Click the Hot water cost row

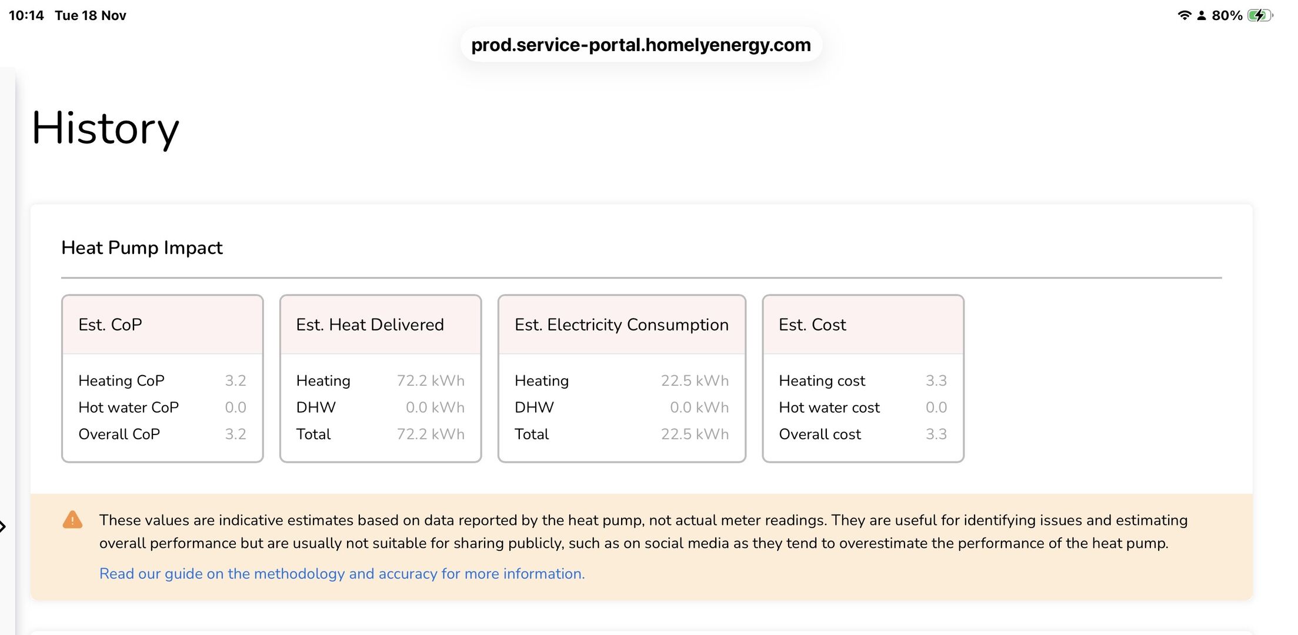tap(862, 407)
